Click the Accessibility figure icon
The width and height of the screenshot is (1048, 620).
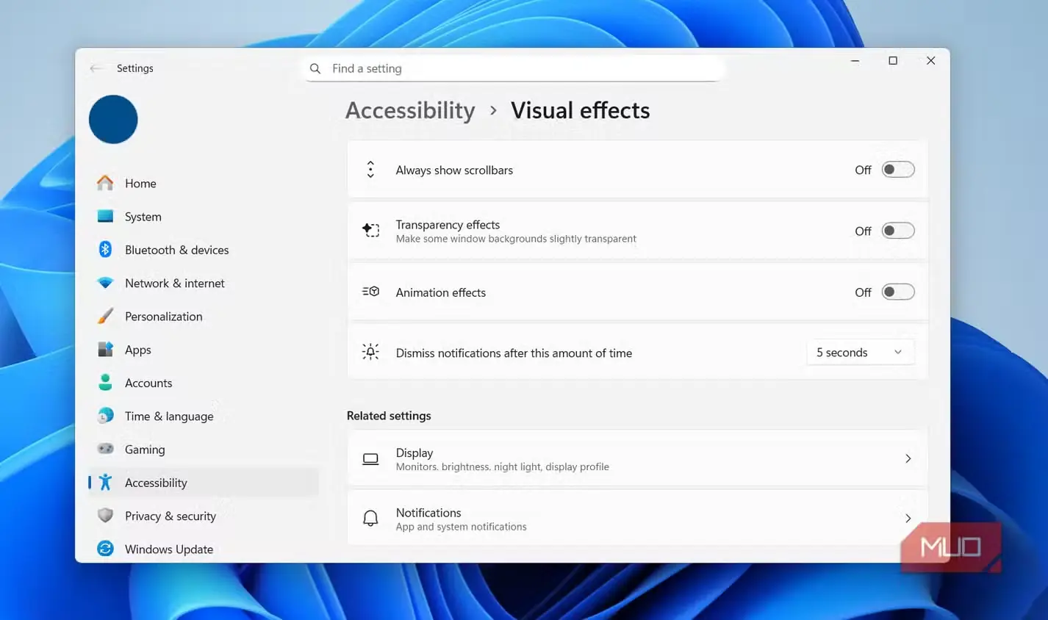pyautogui.click(x=105, y=482)
